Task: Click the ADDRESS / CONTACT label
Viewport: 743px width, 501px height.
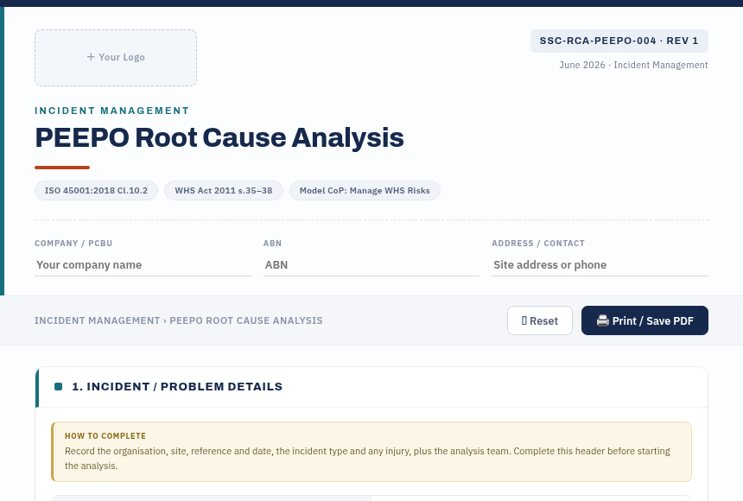Action: point(538,243)
